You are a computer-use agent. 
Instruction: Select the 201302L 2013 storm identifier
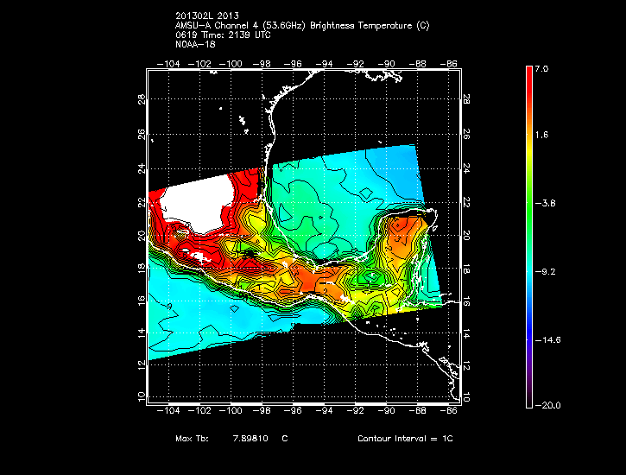[x=207, y=16]
